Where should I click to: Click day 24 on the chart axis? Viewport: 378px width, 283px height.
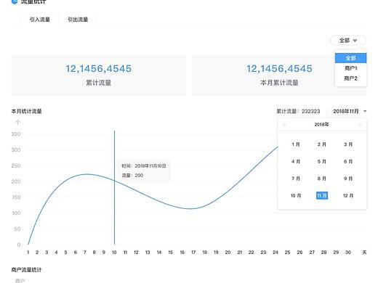276,253
